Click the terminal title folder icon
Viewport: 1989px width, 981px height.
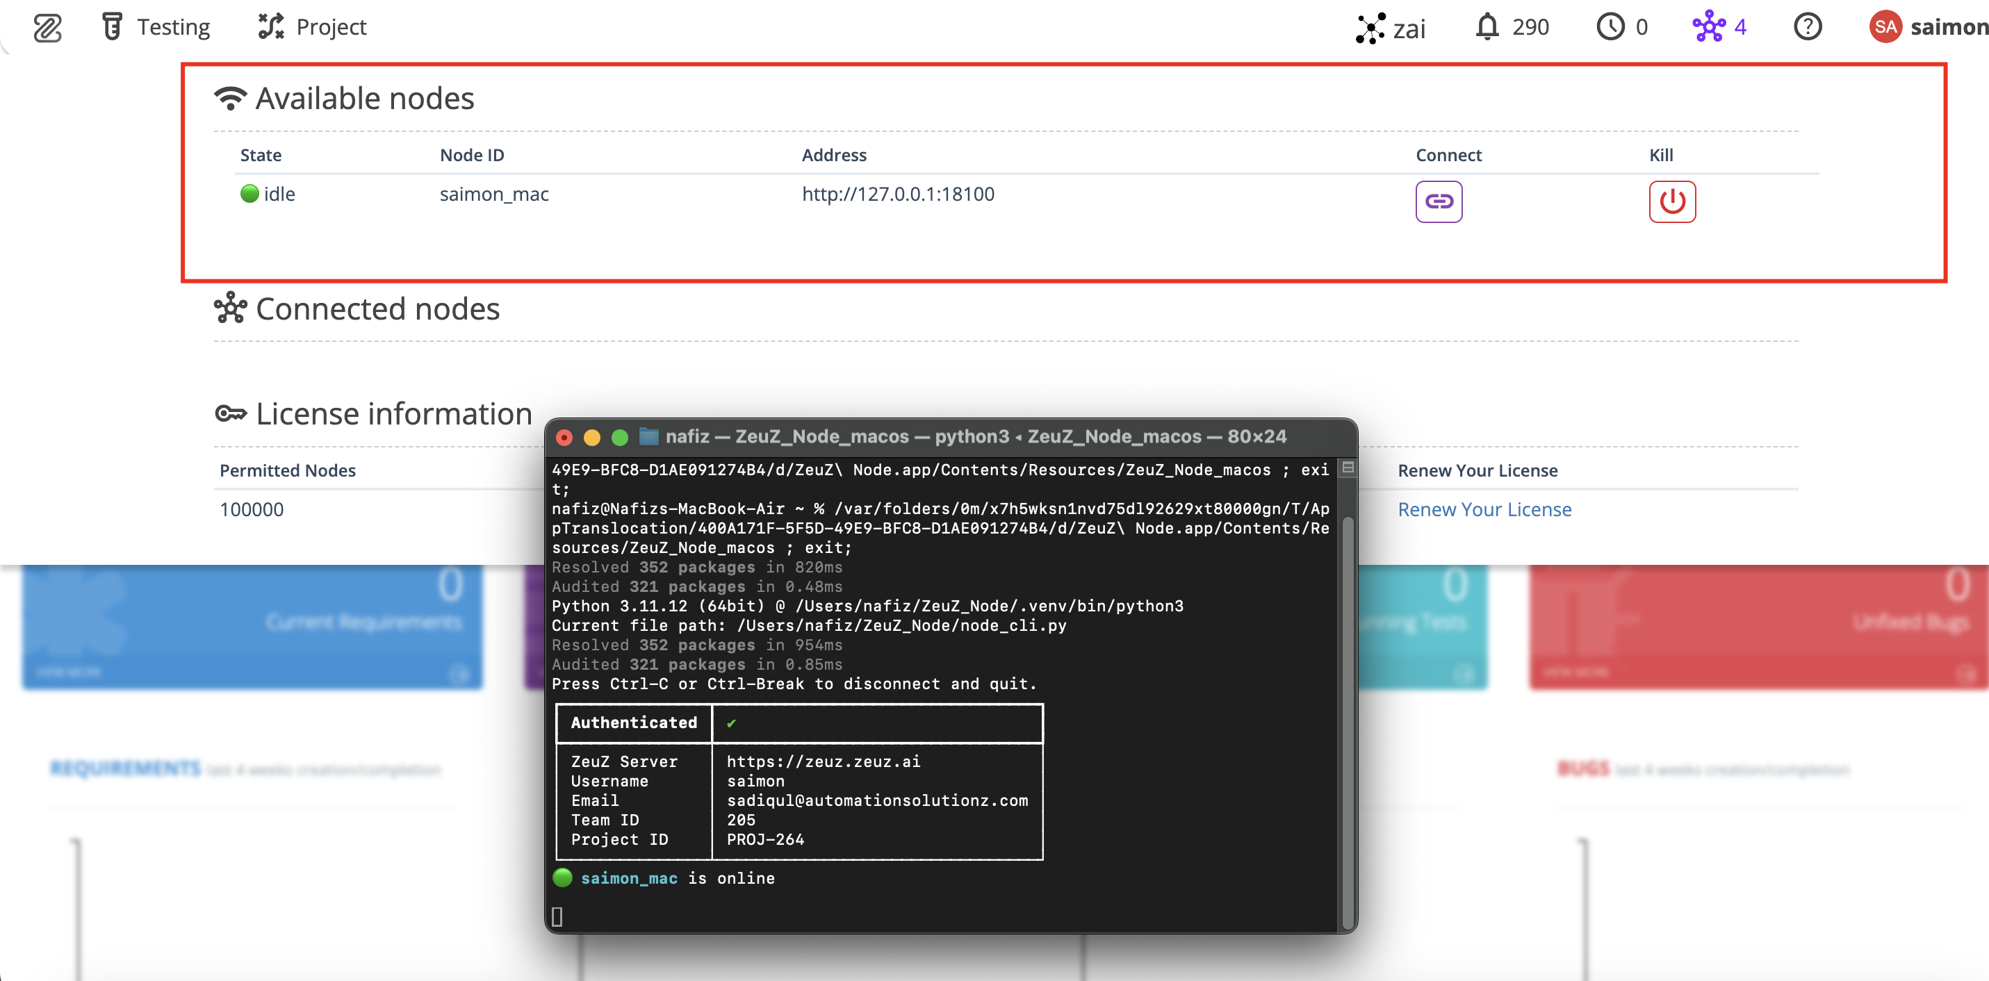(x=649, y=437)
